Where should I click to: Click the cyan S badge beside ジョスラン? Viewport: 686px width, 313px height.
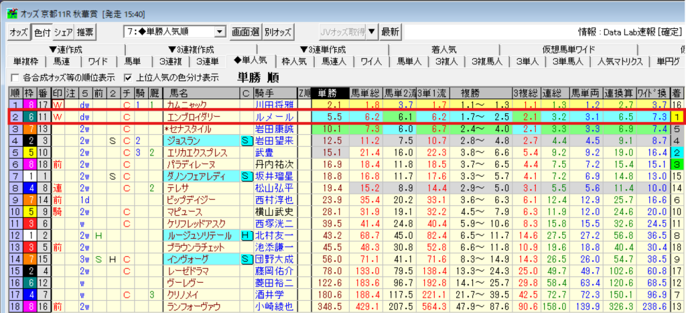pos(246,141)
